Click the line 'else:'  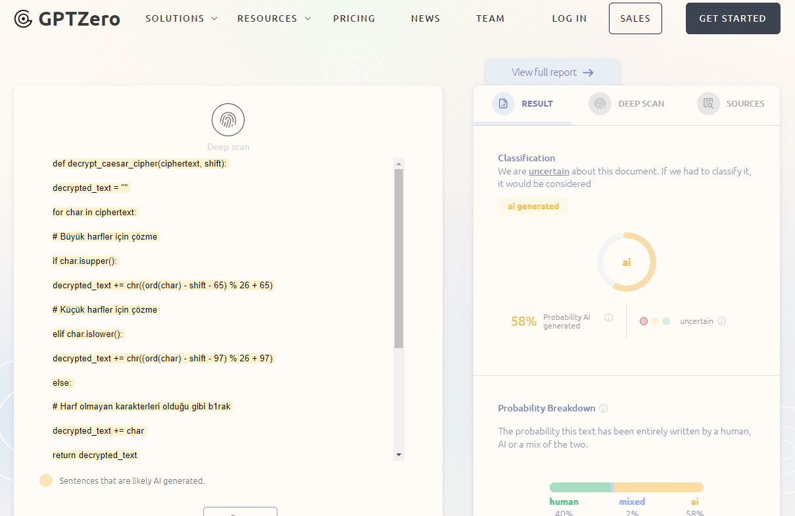tap(63, 382)
